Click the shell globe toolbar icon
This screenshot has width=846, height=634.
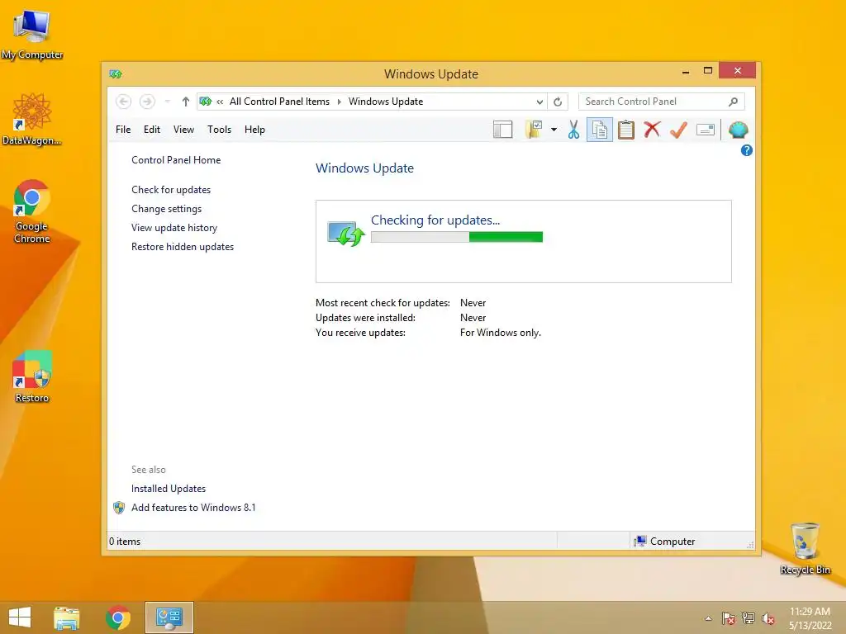tap(738, 130)
